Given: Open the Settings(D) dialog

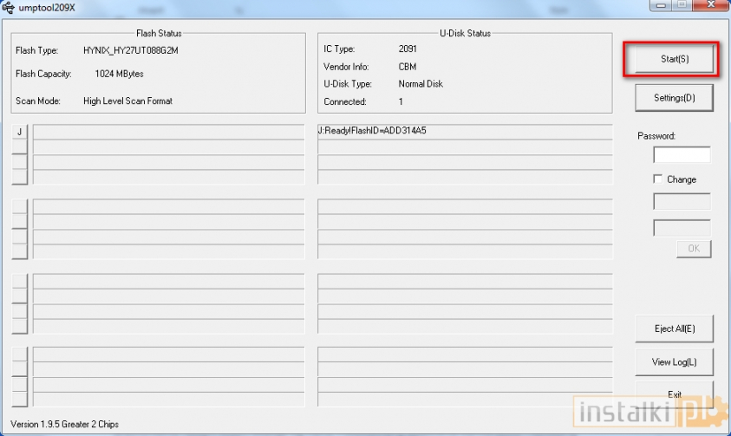Looking at the screenshot, I should 674,98.
